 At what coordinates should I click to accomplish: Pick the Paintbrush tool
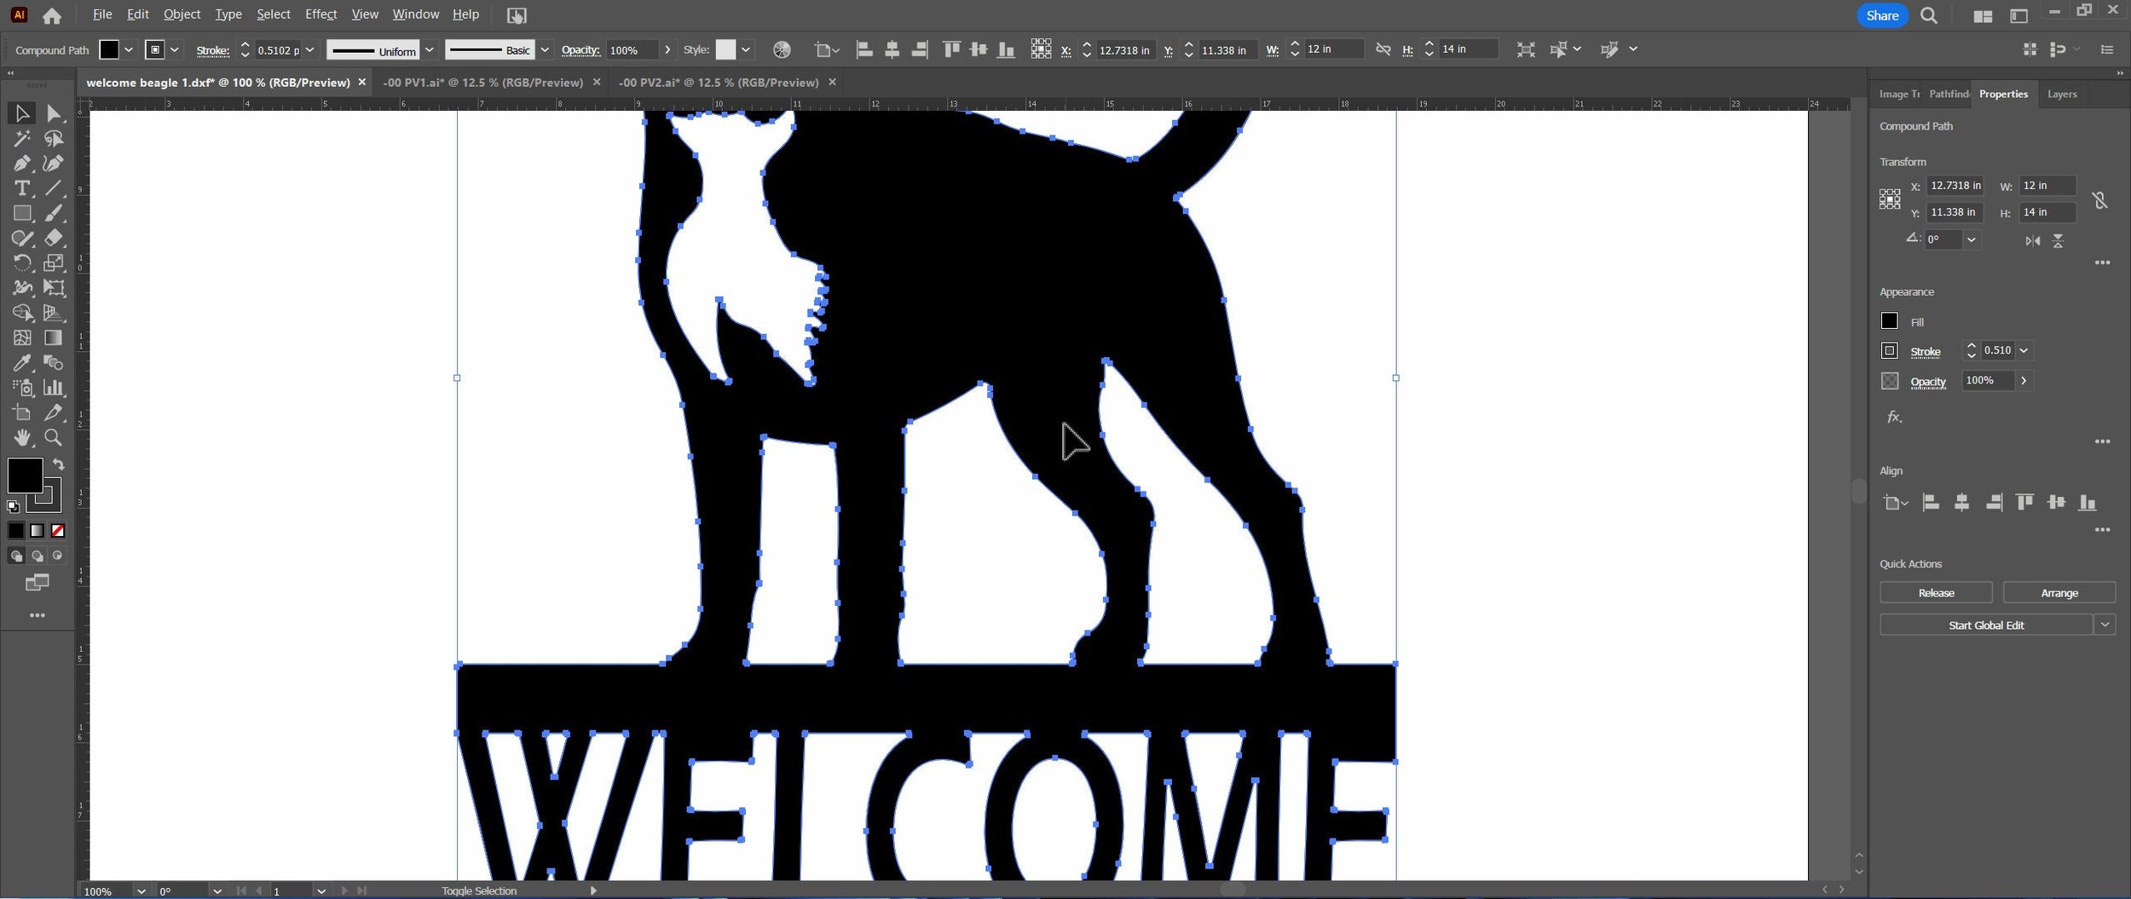[x=54, y=213]
